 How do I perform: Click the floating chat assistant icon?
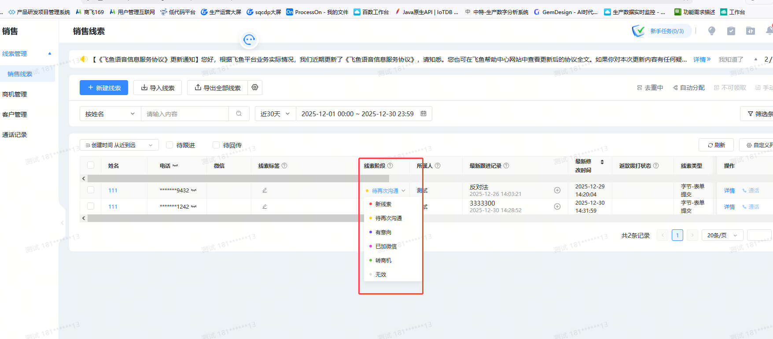click(249, 40)
